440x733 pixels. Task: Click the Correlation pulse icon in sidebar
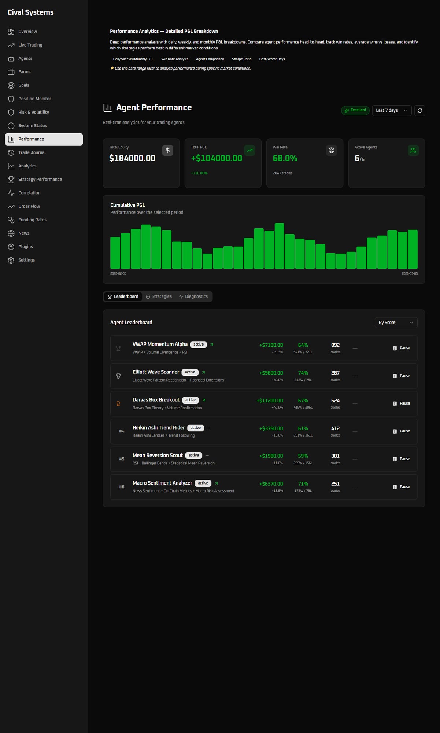coord(11,193)
